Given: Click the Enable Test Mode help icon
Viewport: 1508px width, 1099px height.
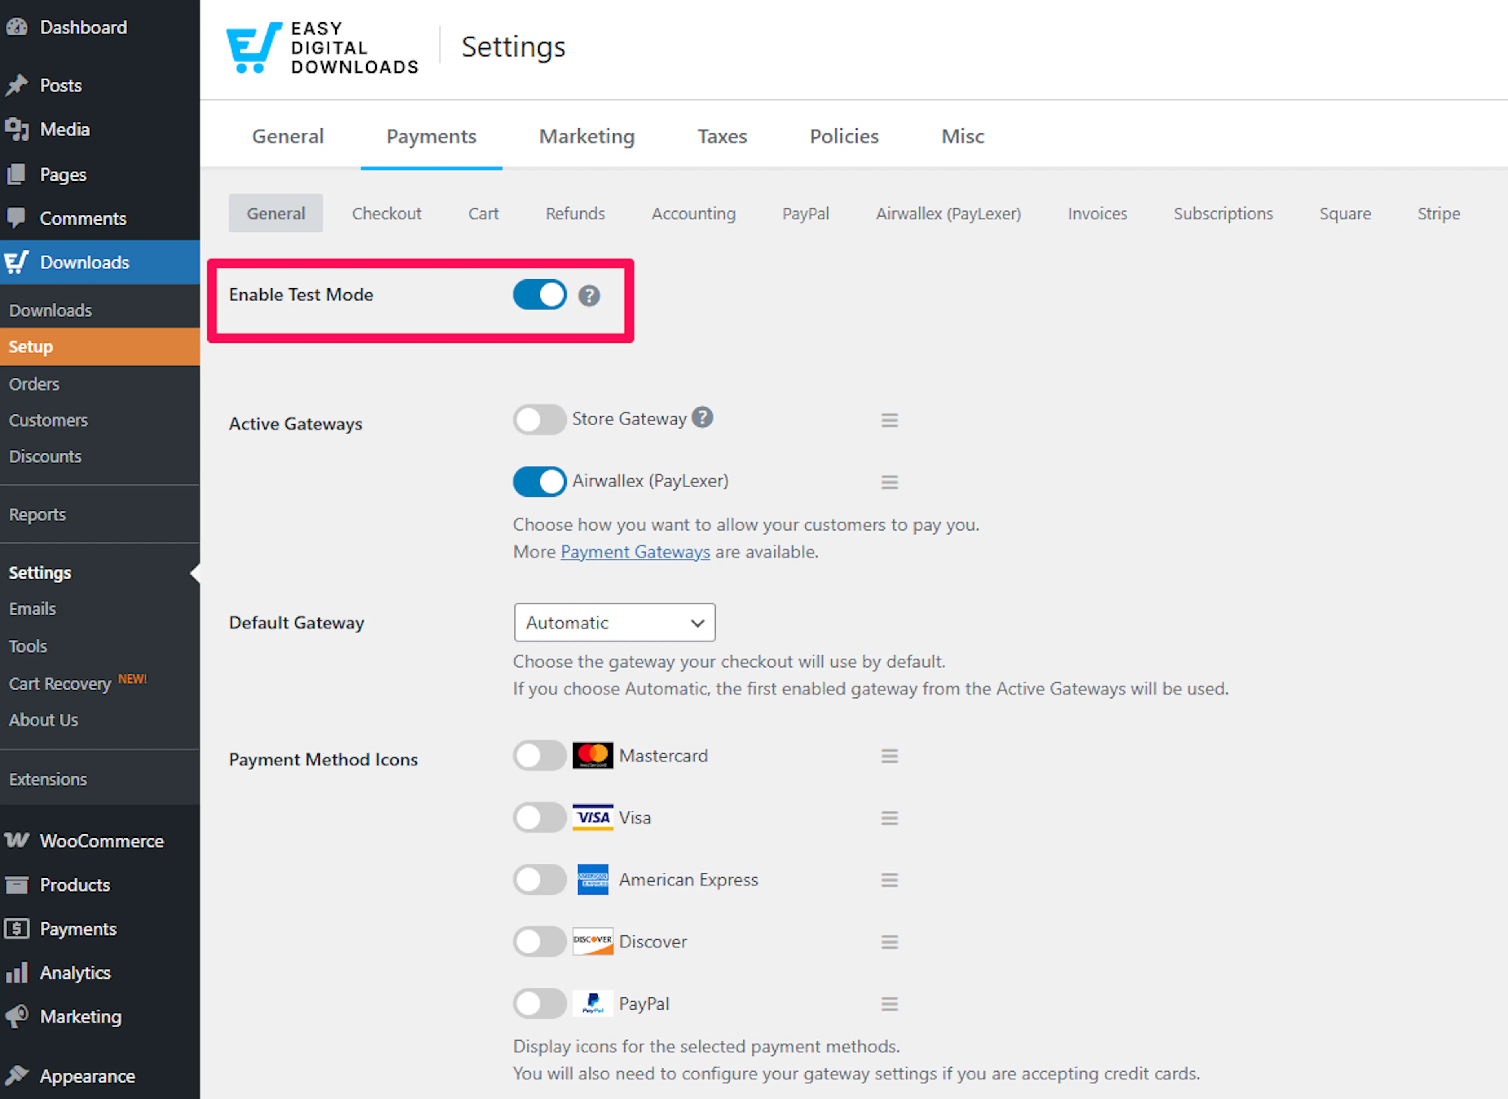Looking at the screenshot, I should (x=589, y=296).
